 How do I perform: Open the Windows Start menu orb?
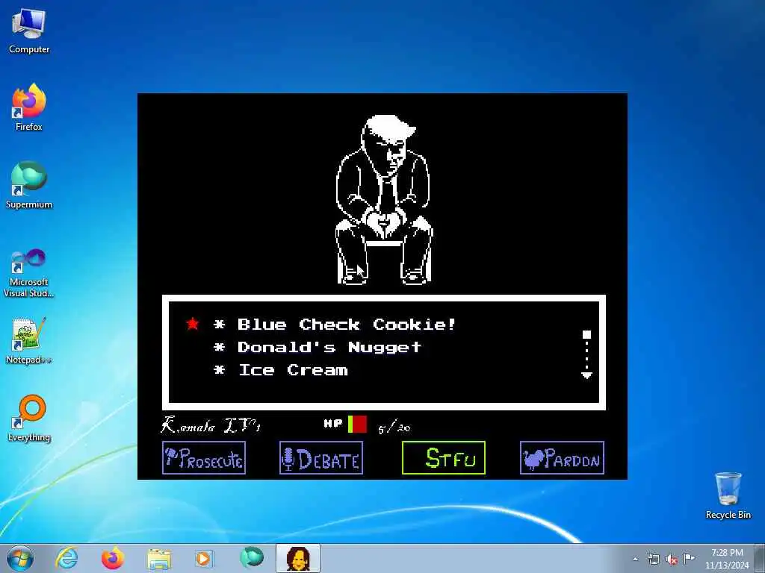click(20, 558)
